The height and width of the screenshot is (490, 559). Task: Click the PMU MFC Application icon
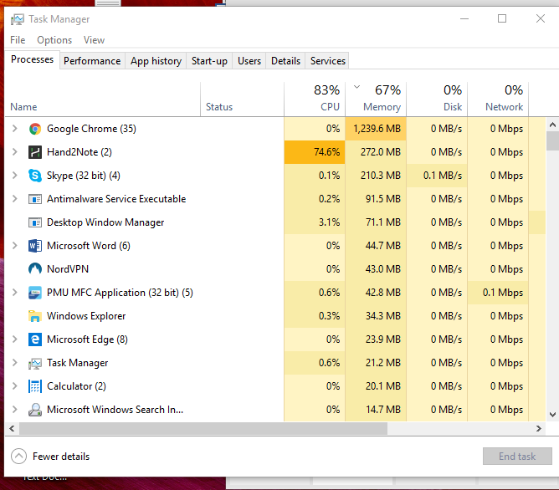click(x=35, y=293)
